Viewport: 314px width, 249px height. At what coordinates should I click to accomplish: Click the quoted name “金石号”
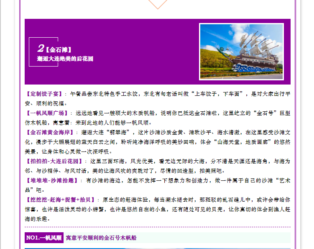pos(265,113)
